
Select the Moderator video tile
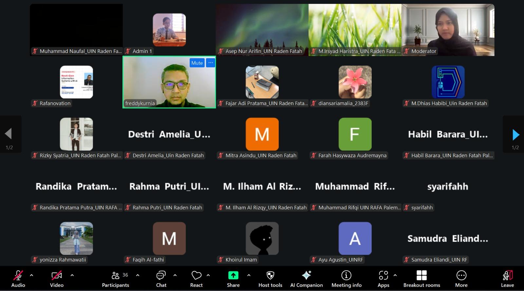point(448,30)
